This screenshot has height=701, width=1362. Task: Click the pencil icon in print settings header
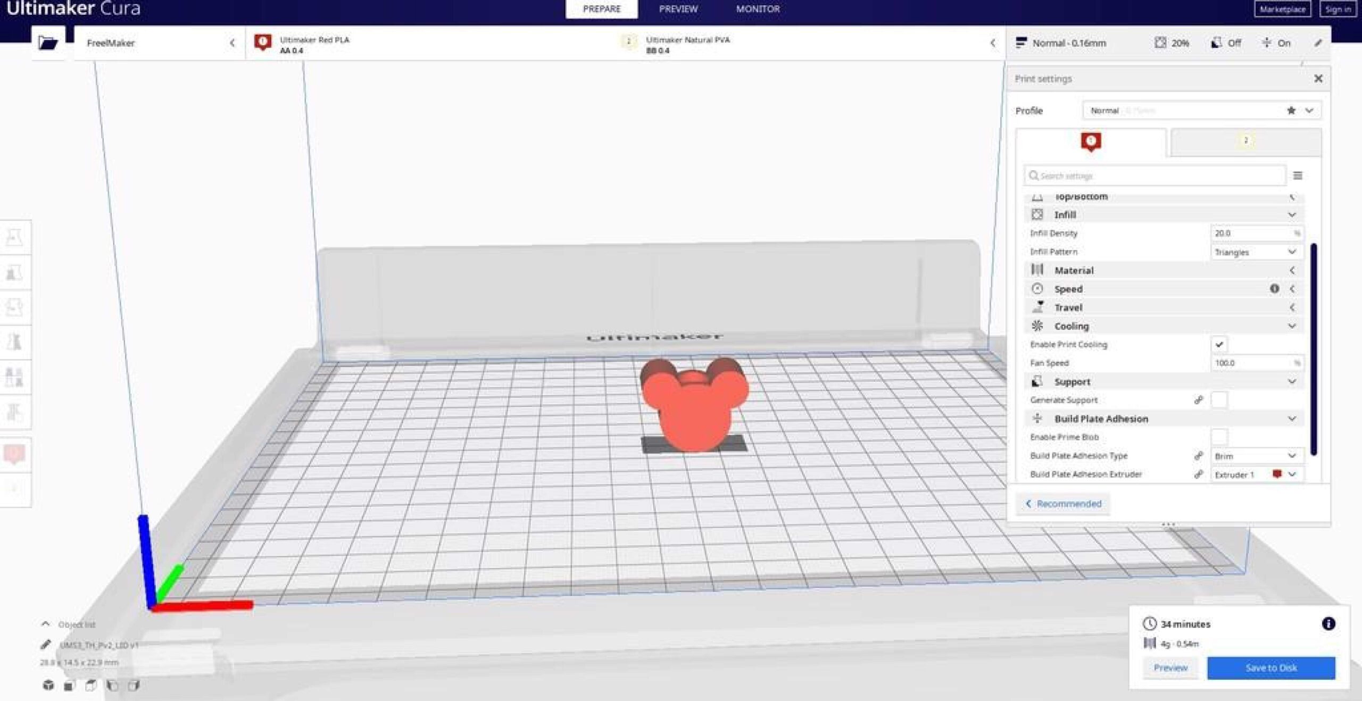1318,43
